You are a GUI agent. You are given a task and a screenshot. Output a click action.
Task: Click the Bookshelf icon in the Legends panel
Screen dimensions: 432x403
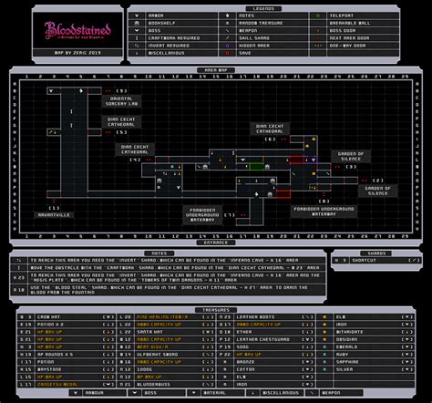pyautogui.click(x=137, y=23)
